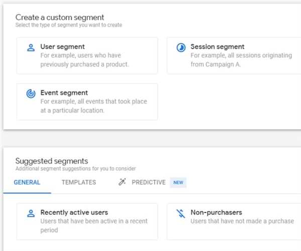Click 'all sessions originating from Campaign A' description
This screenshot has height=251, width=301.
tap(241, 60)
